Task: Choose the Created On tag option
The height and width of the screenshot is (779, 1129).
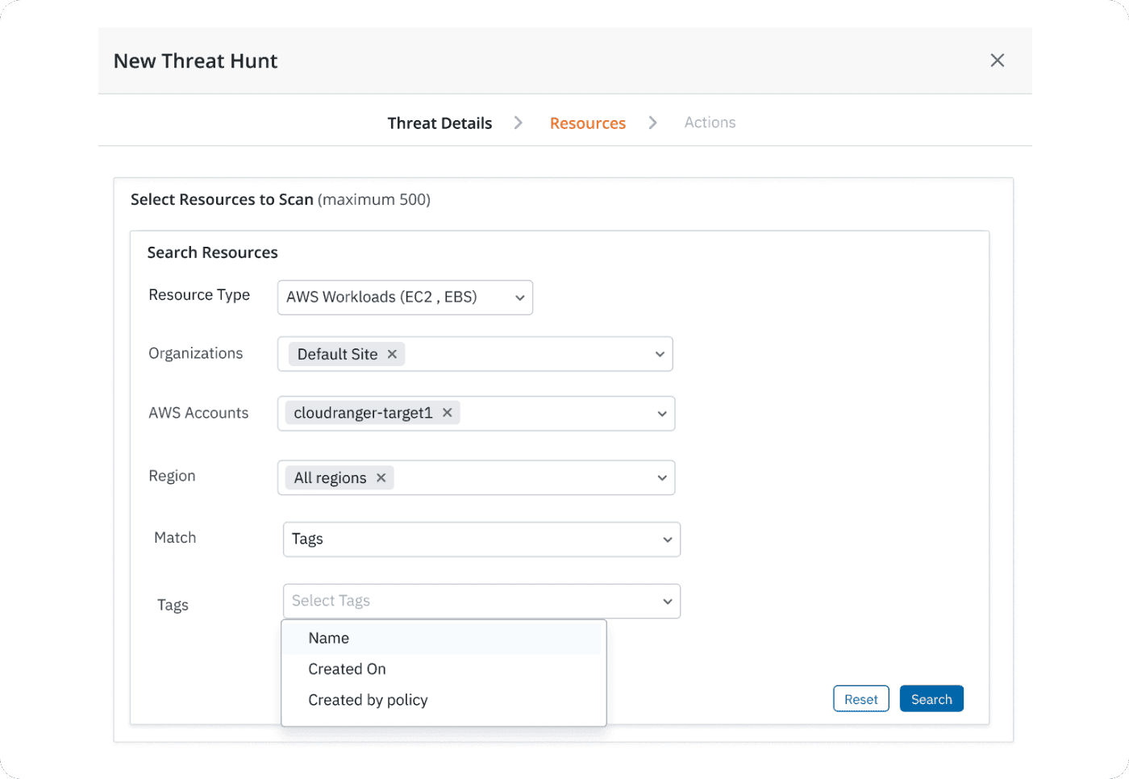Action: tap(347, 669)
